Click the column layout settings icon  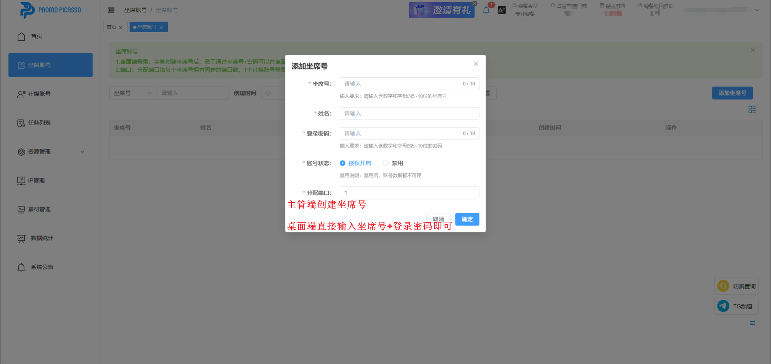point(752,110)
